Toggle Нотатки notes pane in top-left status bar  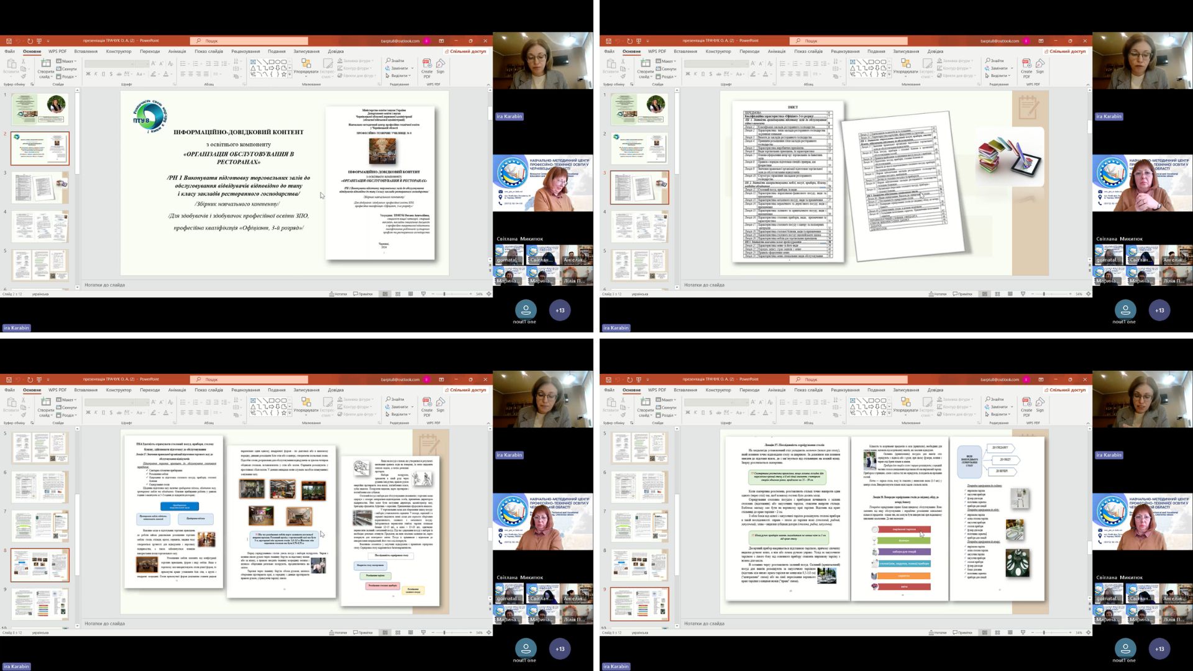point(339,294)
